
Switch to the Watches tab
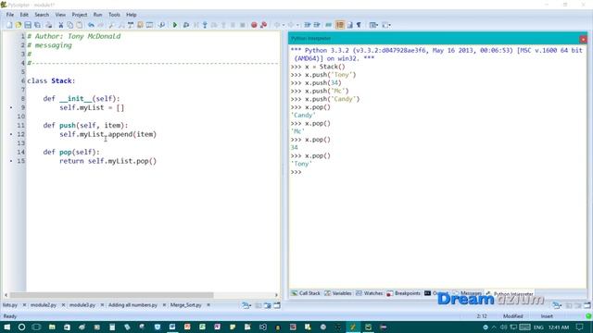[369, 293]
